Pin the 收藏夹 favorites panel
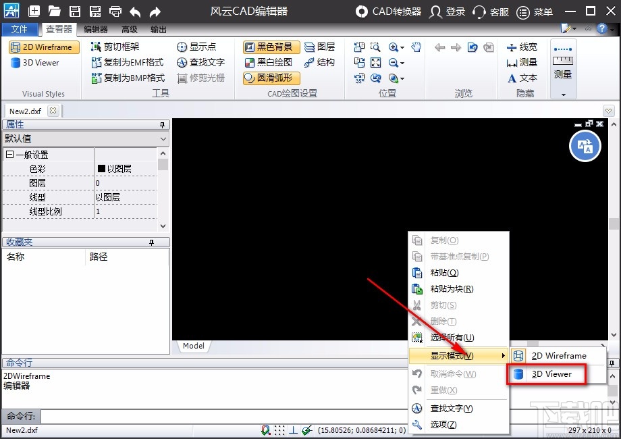The height and width of the screenshot is (439, 621). tap(151, 242)
